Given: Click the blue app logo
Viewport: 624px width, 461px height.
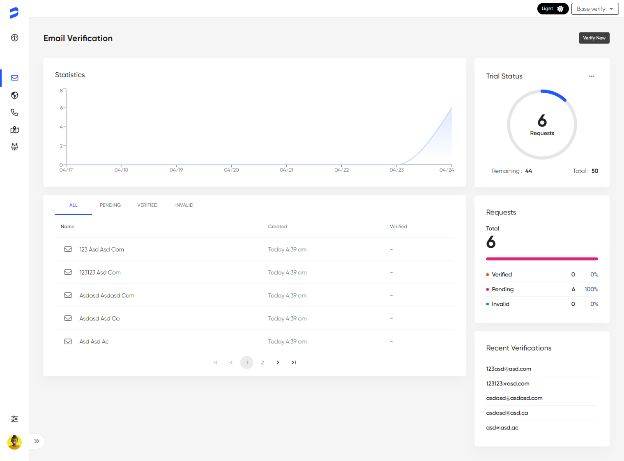Looking at the screenshot, I should tap(14, 13).
